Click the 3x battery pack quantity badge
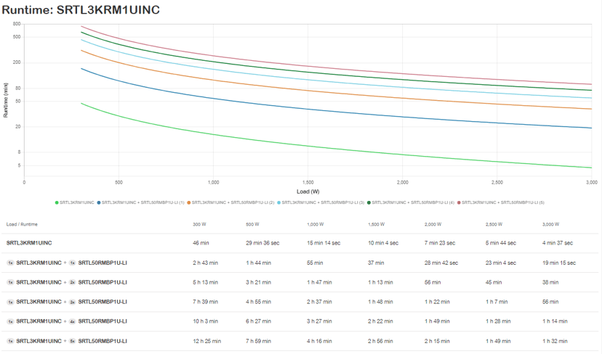This screenshot has width=602, height=354. coord(72,302)
